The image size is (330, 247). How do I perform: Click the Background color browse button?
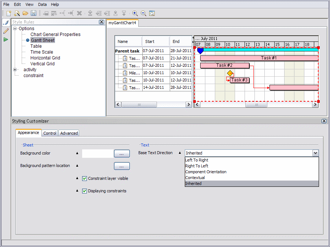click(122, 153)
